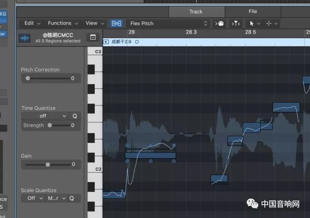The height and width of the screenshot is (218, 310).
Task: Open the Flex Pitch mode dropdown
Action: click(167, 24)
